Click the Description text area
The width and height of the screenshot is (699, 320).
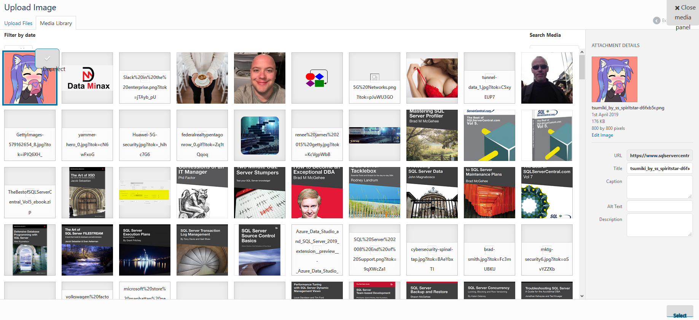coord(659,225)
